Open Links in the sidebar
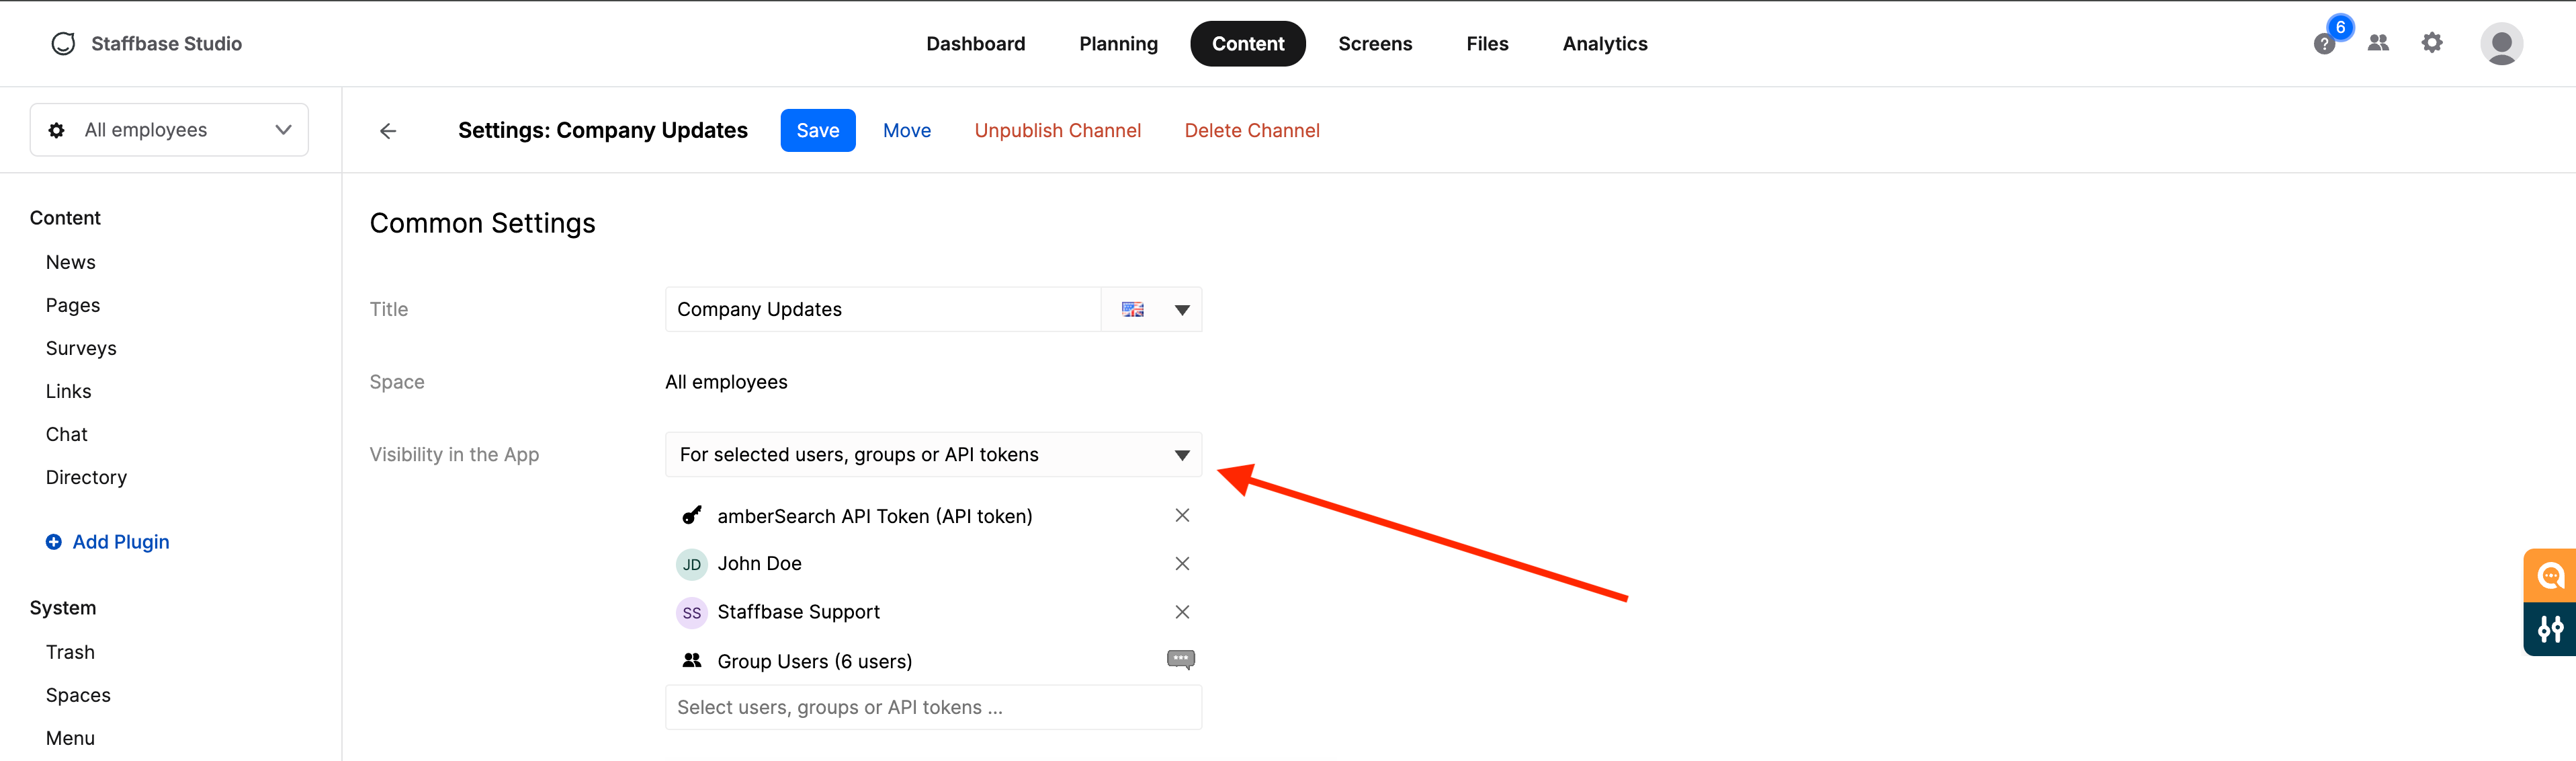Screen dimensions: 2576x761 [68, 391]
